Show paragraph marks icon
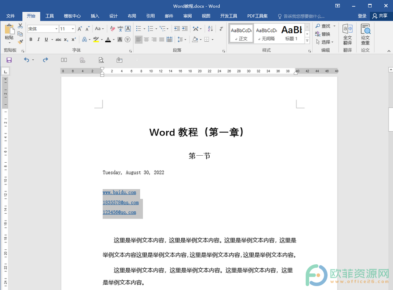This screenshot has width=393, height=290. [x=221, y=29]
